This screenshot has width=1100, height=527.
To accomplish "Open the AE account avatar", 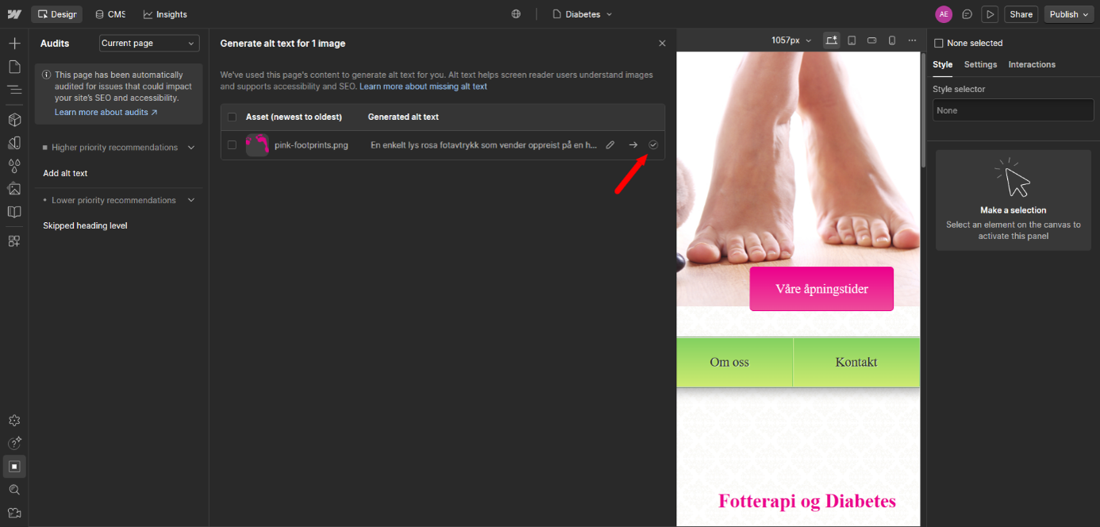I will [x=944, y=14].
